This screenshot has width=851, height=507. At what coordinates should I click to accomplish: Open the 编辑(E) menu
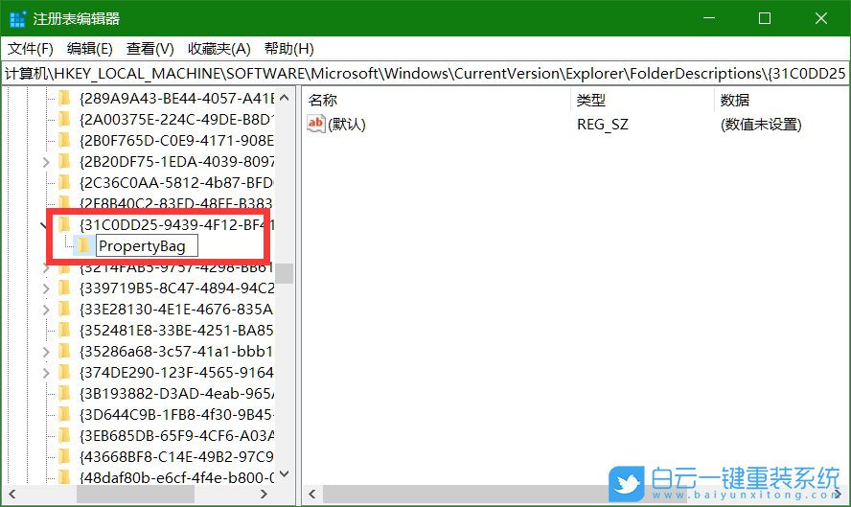pos(89,49)
